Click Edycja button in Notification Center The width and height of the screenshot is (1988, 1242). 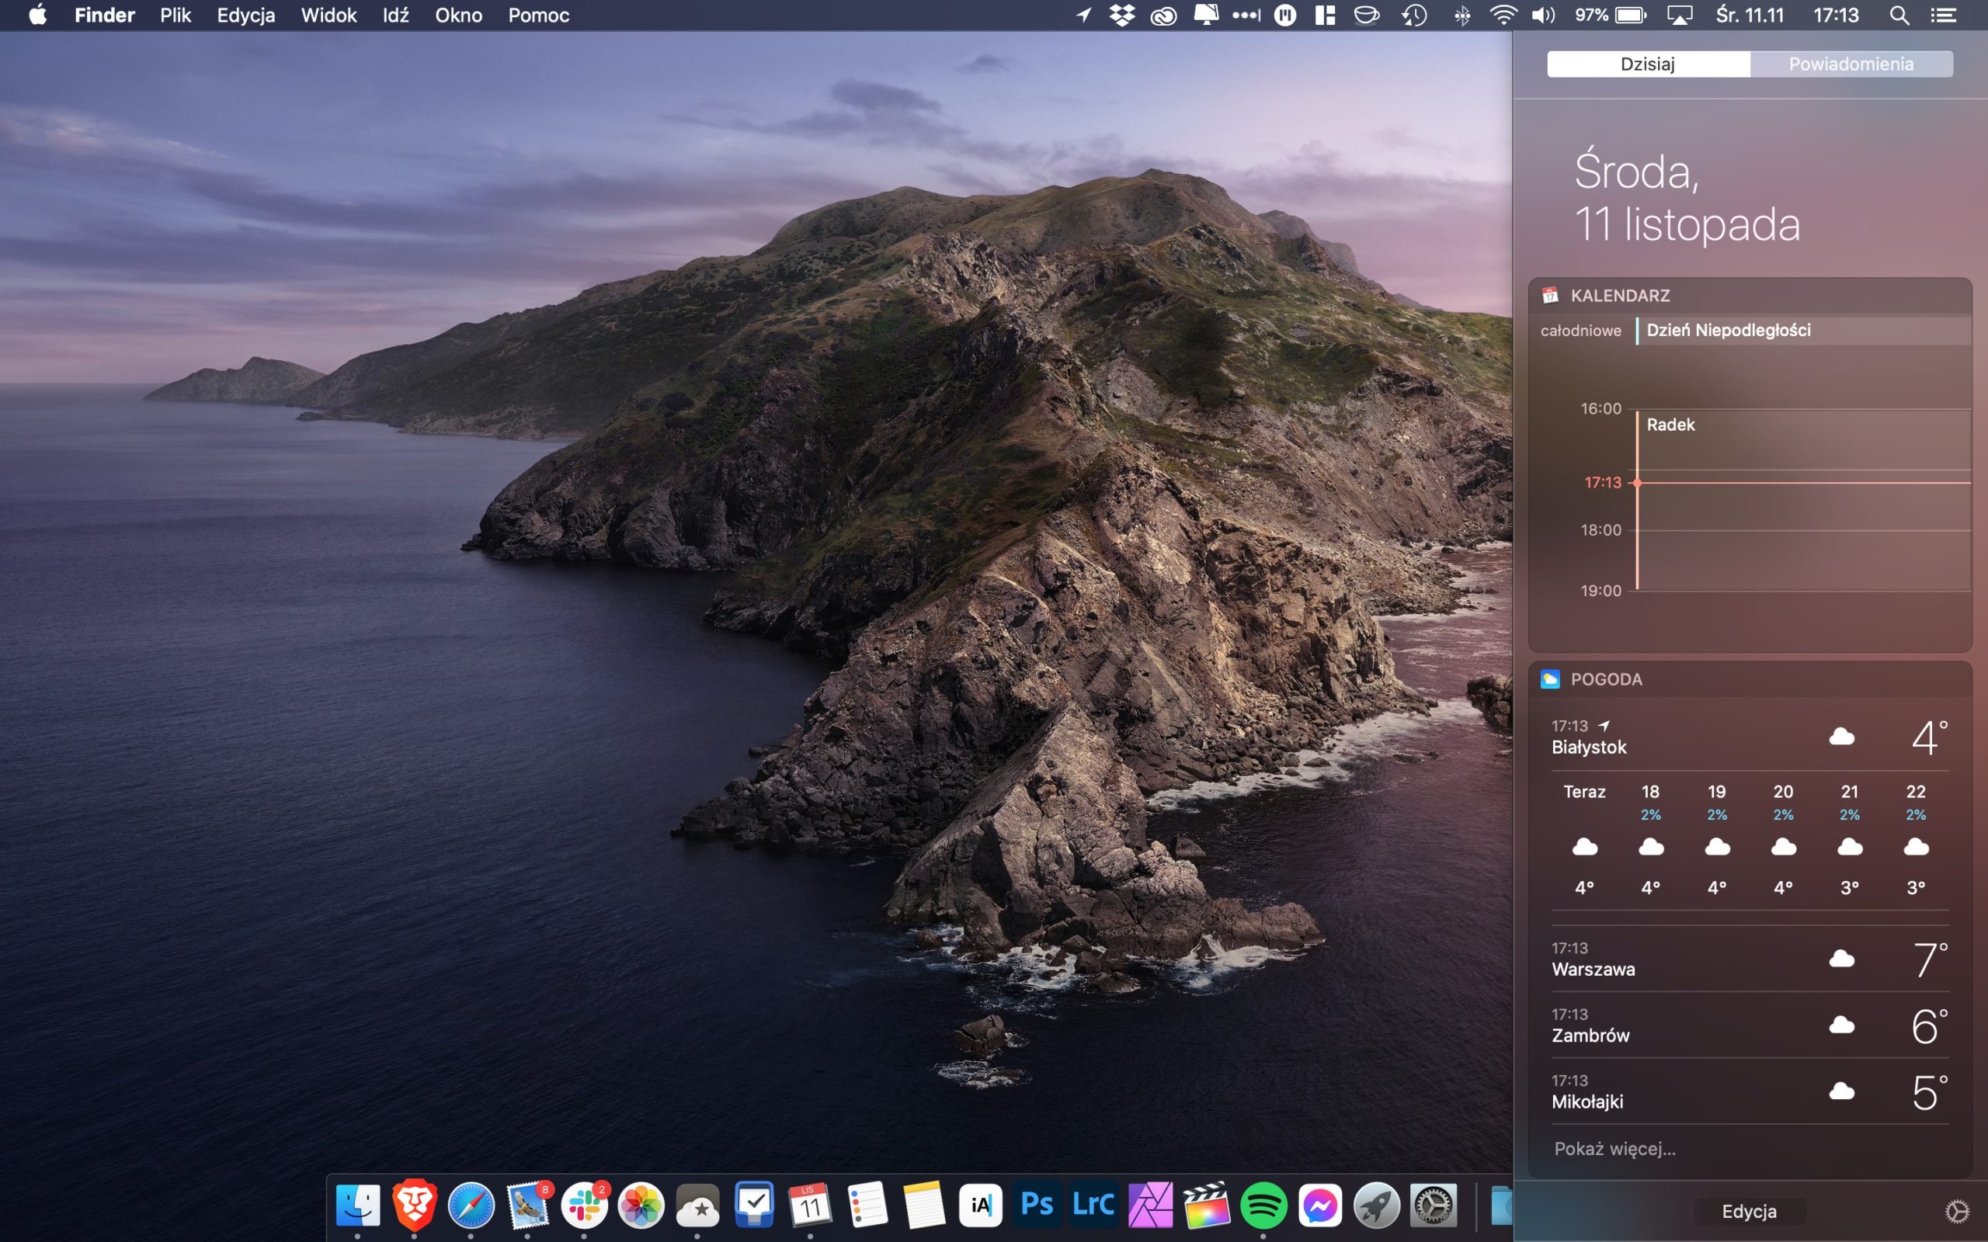1749,1211
